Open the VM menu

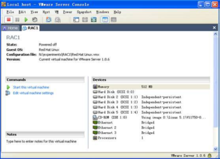click(57, 12)
